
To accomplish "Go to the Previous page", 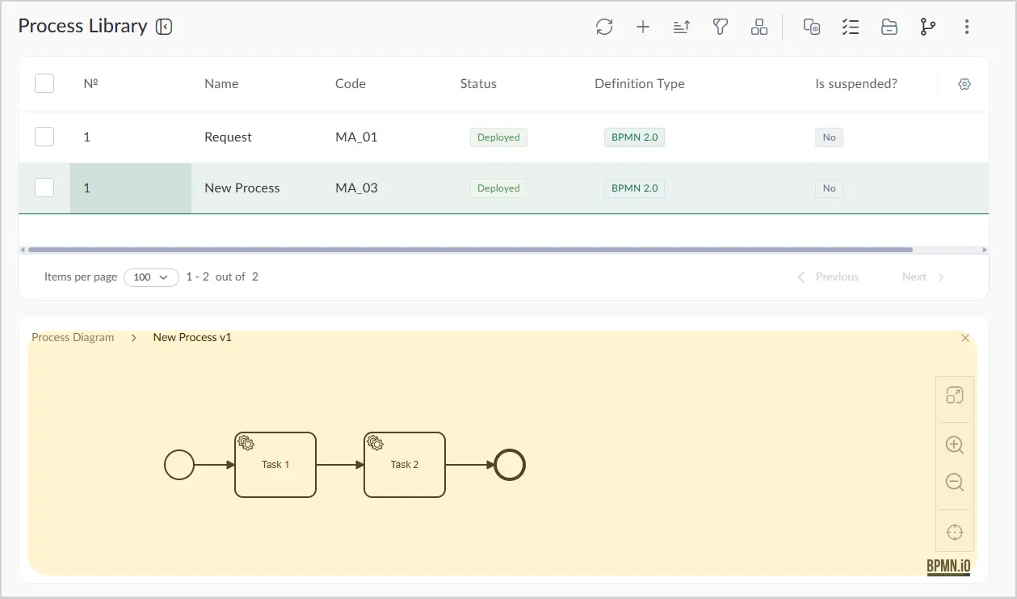I will 828,277.
